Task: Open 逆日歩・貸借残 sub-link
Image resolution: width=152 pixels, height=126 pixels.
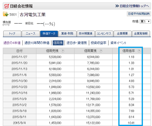Action: [x=77, y=43]
